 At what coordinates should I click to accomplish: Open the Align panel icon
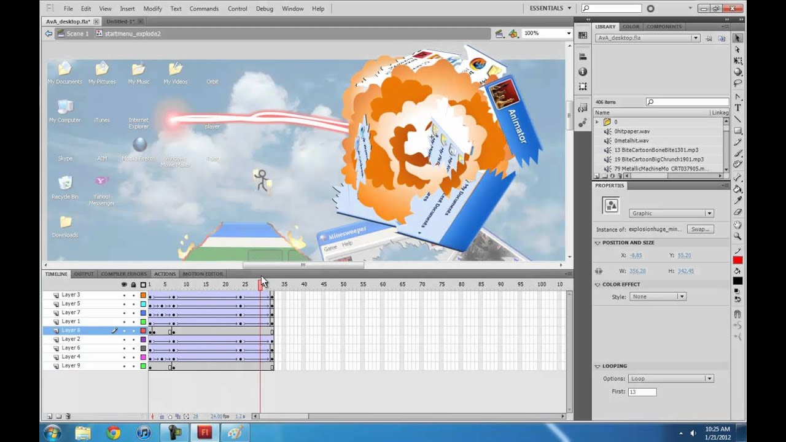[583, 56]
